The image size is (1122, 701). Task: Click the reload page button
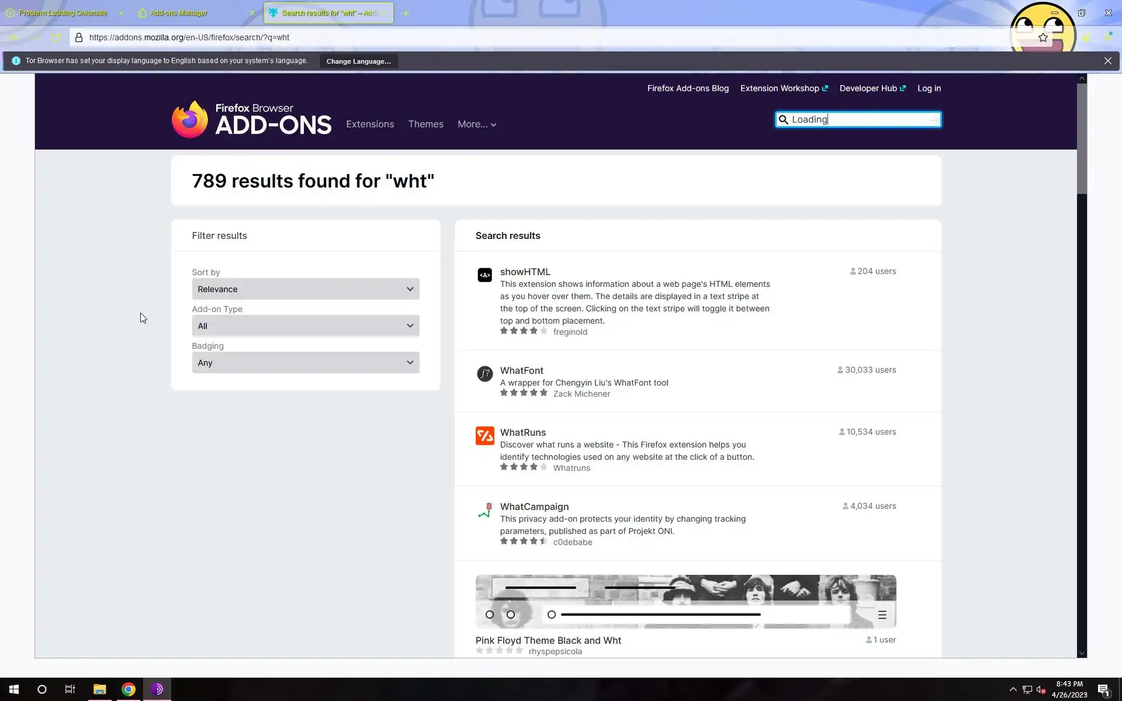[56, 37]
